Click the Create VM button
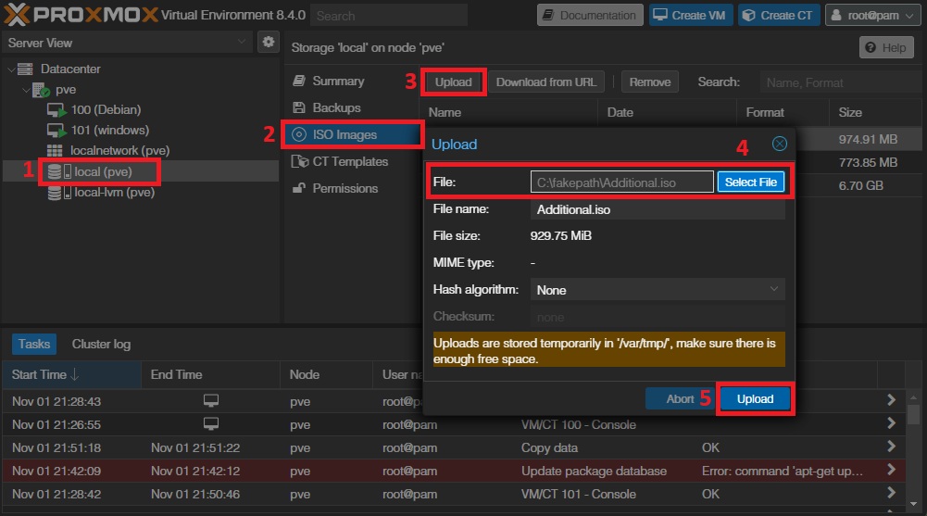 [x=691, y=16]
